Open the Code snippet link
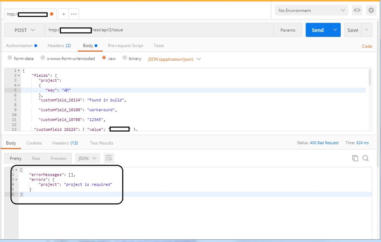This screenshot has width=381, height=242. (x=367, y=46)
